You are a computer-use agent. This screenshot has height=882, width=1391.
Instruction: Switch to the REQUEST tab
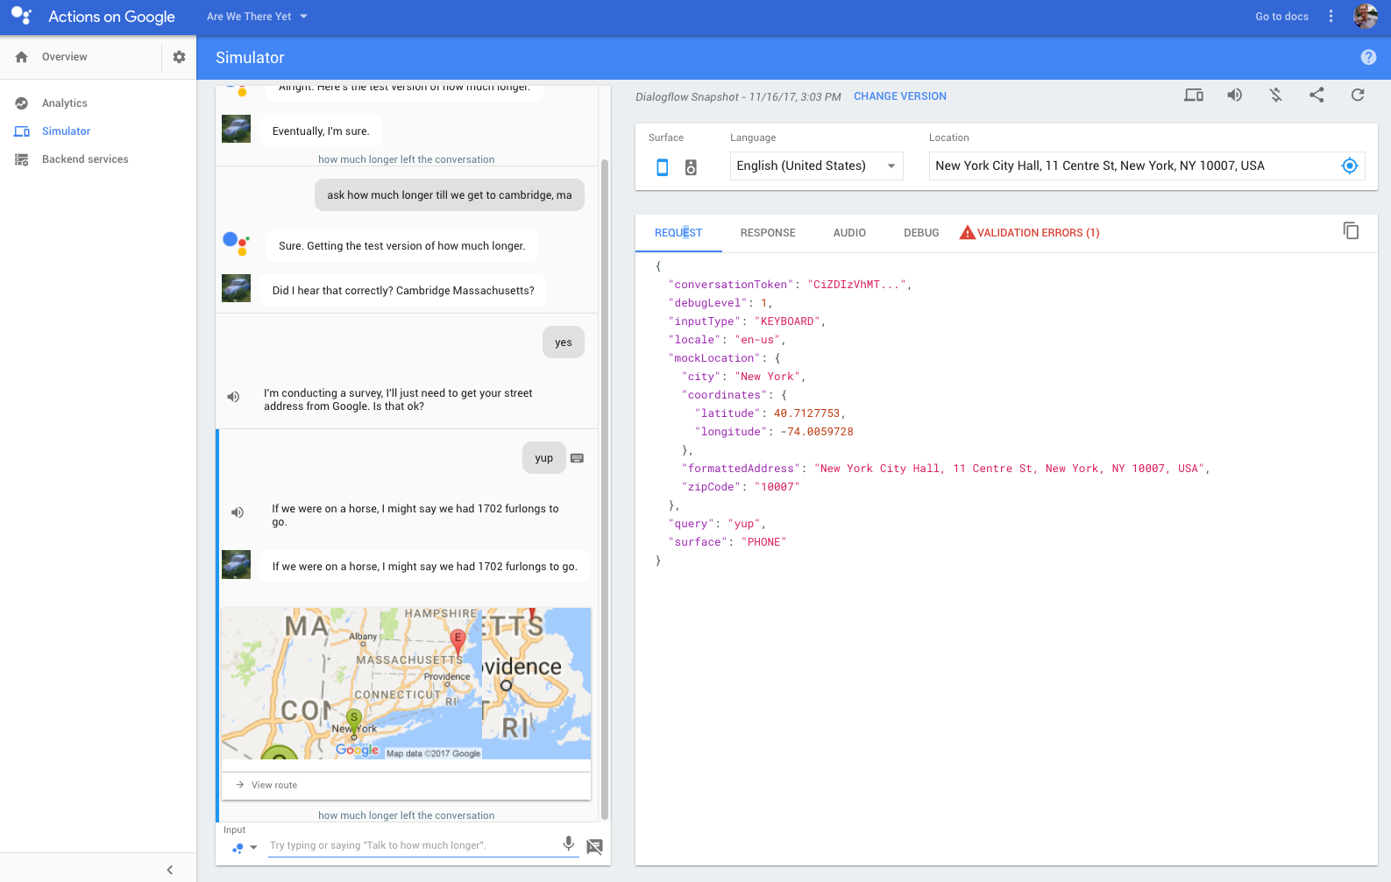pyautogui.click(x=678, y=233)
